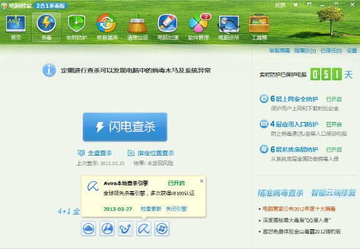Screen dimensions: 360x249
Task: Open news 深度揭秘最大毒枭"QQ潜入者"
Action: point(296,220)
